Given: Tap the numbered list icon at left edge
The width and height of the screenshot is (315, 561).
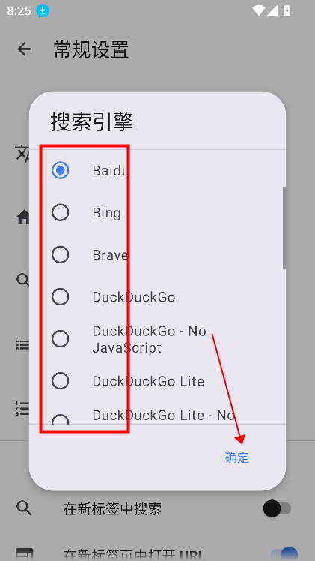Looking at the screenshot, I should click(x=22, y=407).
